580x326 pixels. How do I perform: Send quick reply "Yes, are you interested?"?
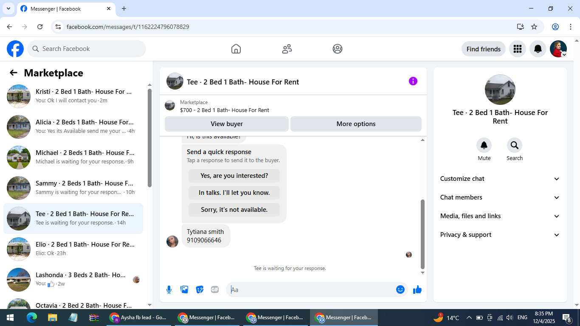click(x=234, y=176)
